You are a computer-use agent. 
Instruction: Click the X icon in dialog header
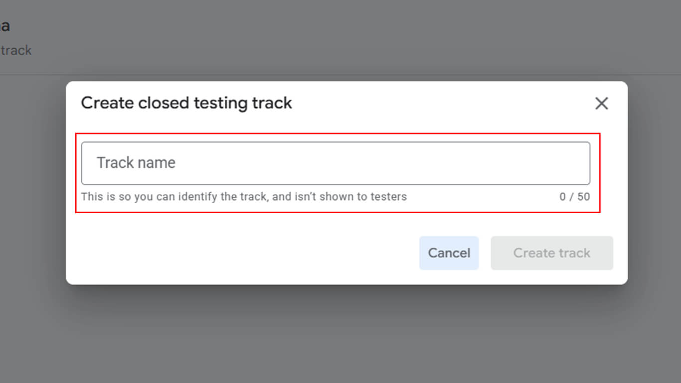coord(602,104)
